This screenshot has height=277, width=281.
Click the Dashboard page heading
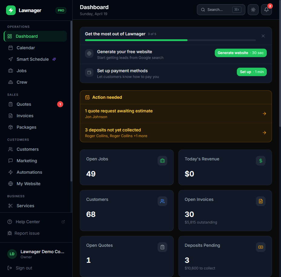tap(94, 7)
